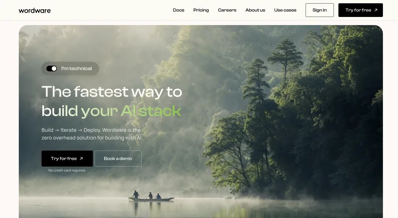Click the arrow icon on the hero Try for free button

[x=81, y=159]
